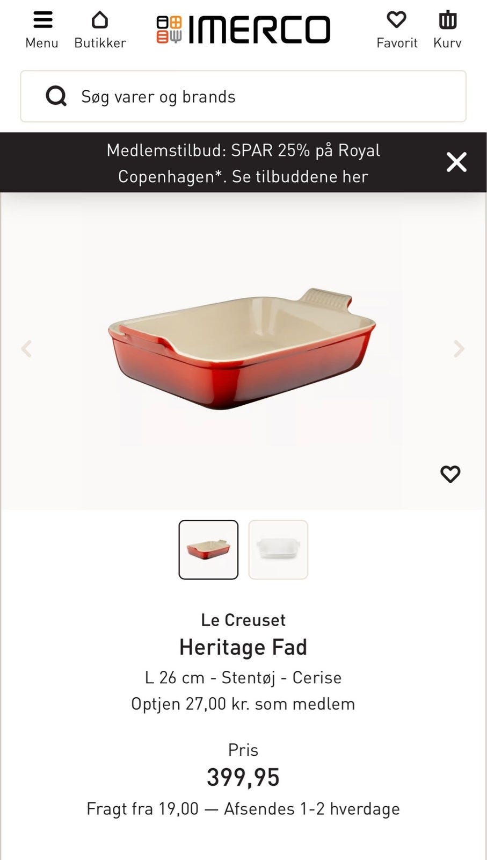The image size is (487, 860).
Task: Click the main red dish product image
Action: [x=242, y=348]
